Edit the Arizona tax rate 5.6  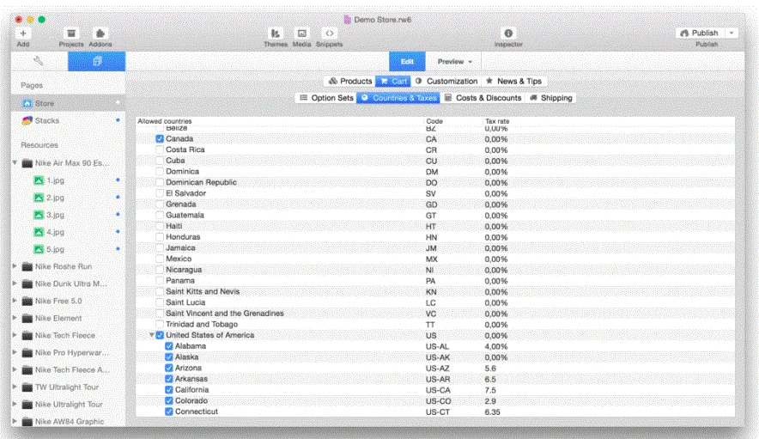pyautogui.click(x=490, y=369)
